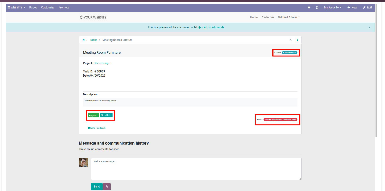The width and height of the screenshot is (385, 191).
Task: Go to Tasks in the breadcrumb
Action: click(94, 40)
